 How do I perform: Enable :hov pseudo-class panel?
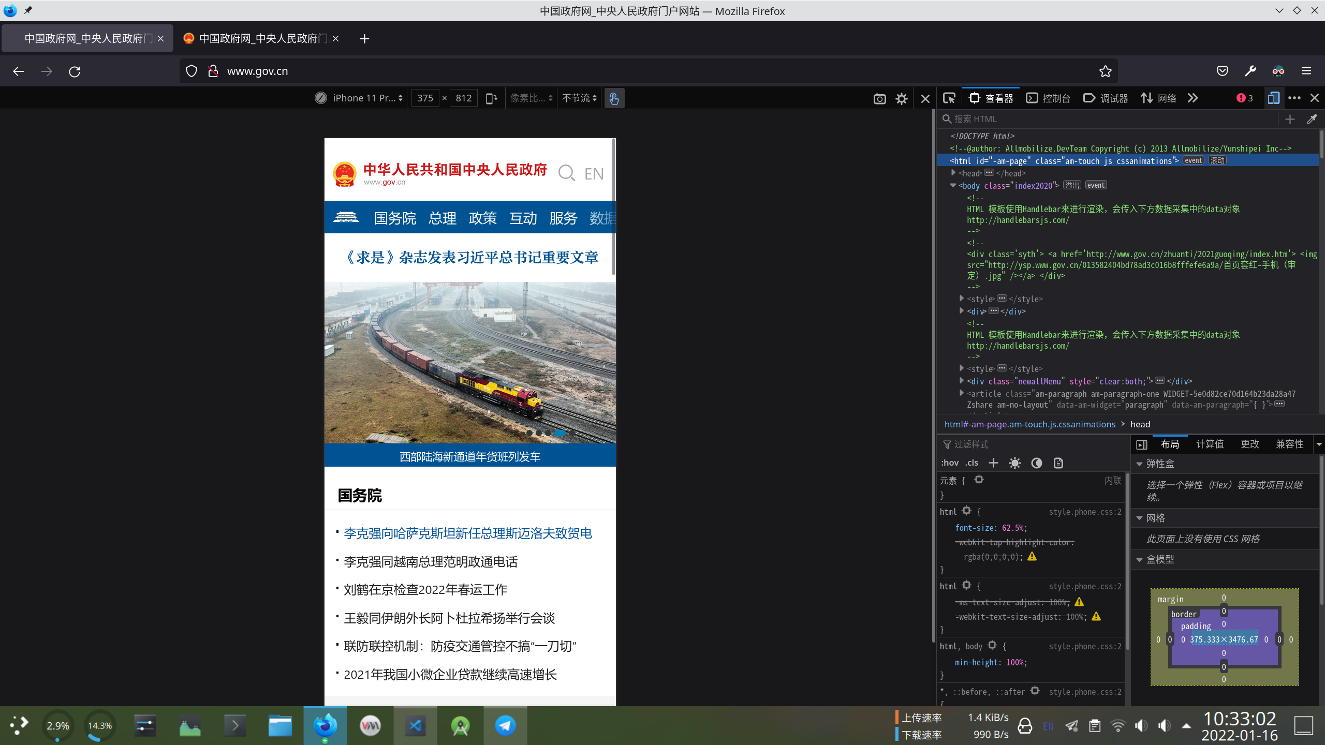coord(950,463)
